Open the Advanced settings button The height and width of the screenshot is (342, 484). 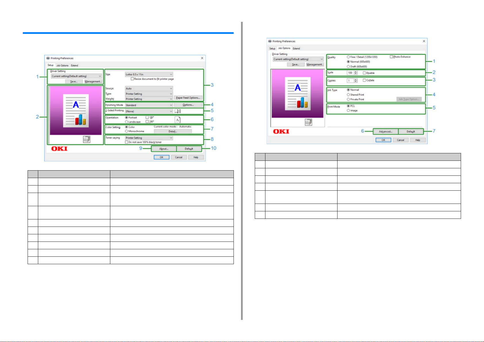pyautogui.click(x=385, y=132)
